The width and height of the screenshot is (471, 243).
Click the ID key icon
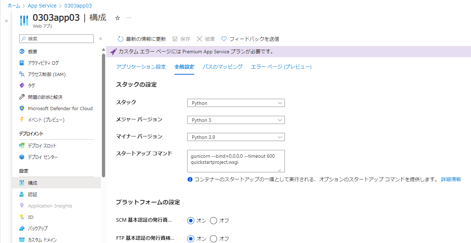point(22,217)
